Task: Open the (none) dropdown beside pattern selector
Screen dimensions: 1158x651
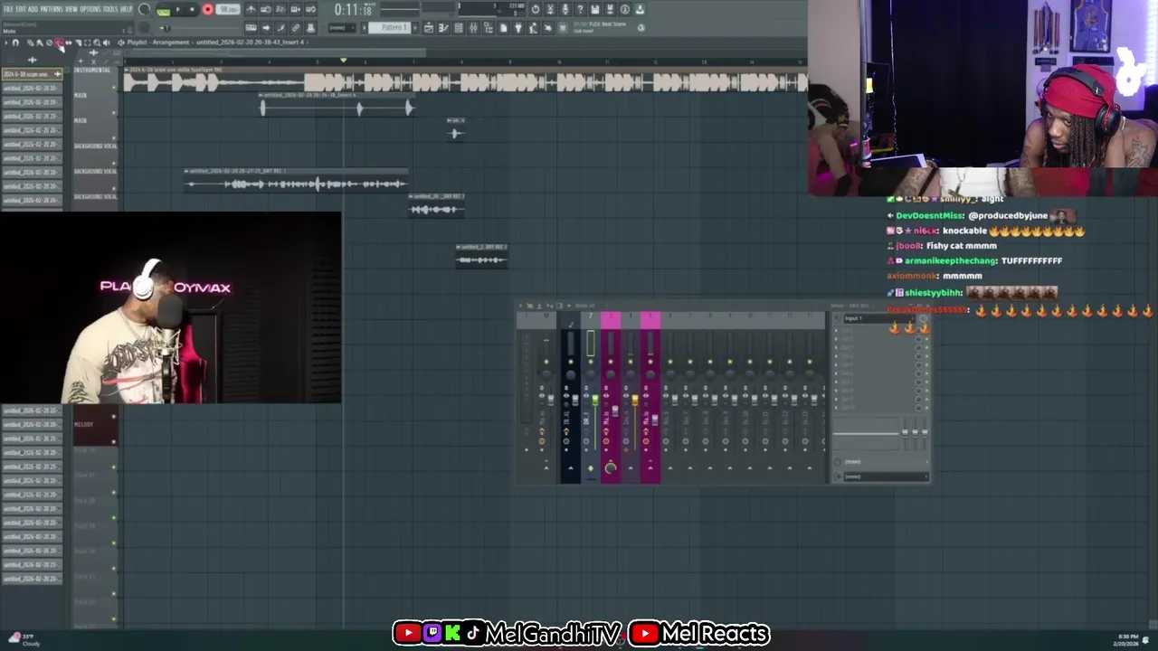Action: click(x=342, y=28)
